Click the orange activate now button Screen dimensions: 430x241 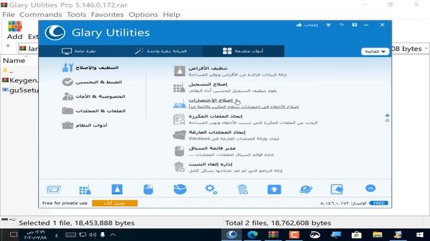click(115, 204)
